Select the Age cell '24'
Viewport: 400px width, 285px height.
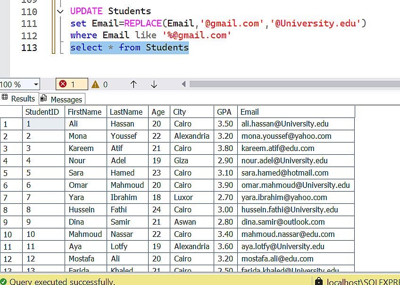pyautogui.click(x=159, y=210)
